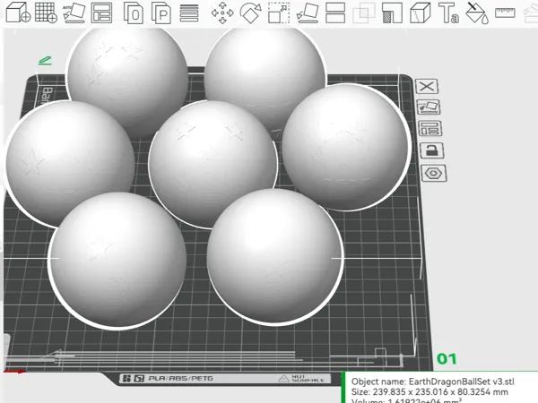
Task: Select the Rotate tool
Action: 250,13
